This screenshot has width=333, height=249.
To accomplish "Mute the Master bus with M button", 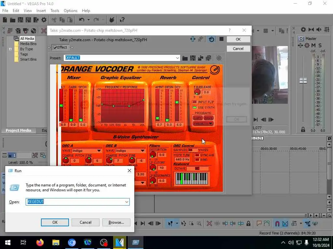I will (x=313, y=45).
